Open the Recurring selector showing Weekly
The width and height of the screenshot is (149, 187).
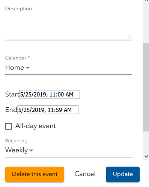(x=69, y=150)
